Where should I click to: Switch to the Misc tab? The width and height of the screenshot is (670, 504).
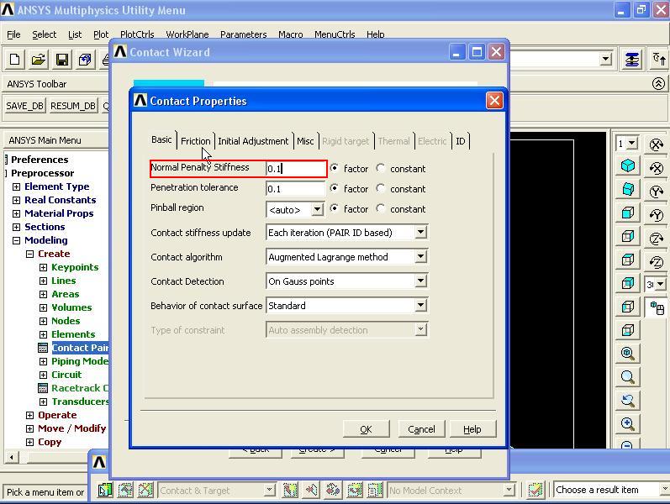click(305, 141)
